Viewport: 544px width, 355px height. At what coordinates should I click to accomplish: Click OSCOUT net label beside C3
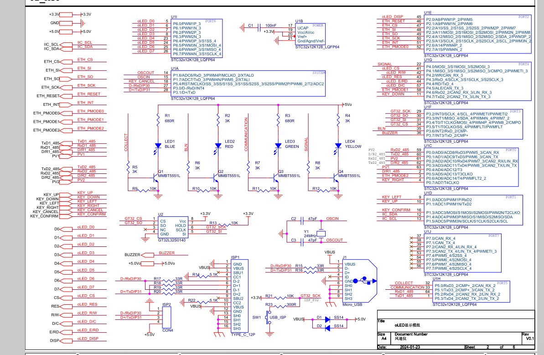(334, 240)
